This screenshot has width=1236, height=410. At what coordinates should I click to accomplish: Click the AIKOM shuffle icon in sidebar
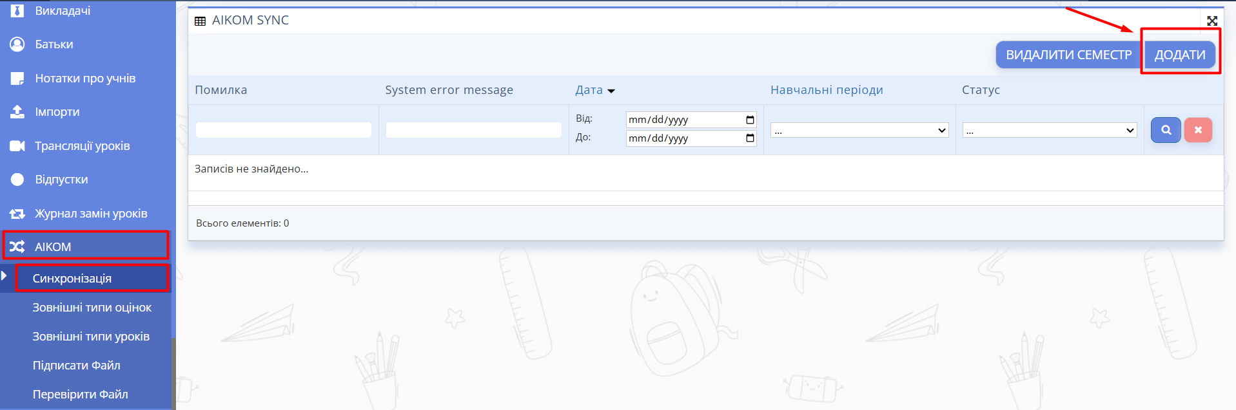click(x=17, y=247)
